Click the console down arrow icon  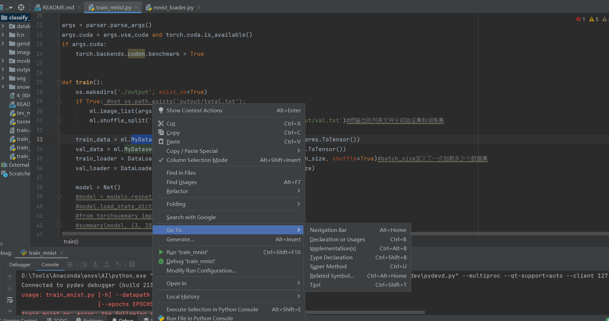10,288
